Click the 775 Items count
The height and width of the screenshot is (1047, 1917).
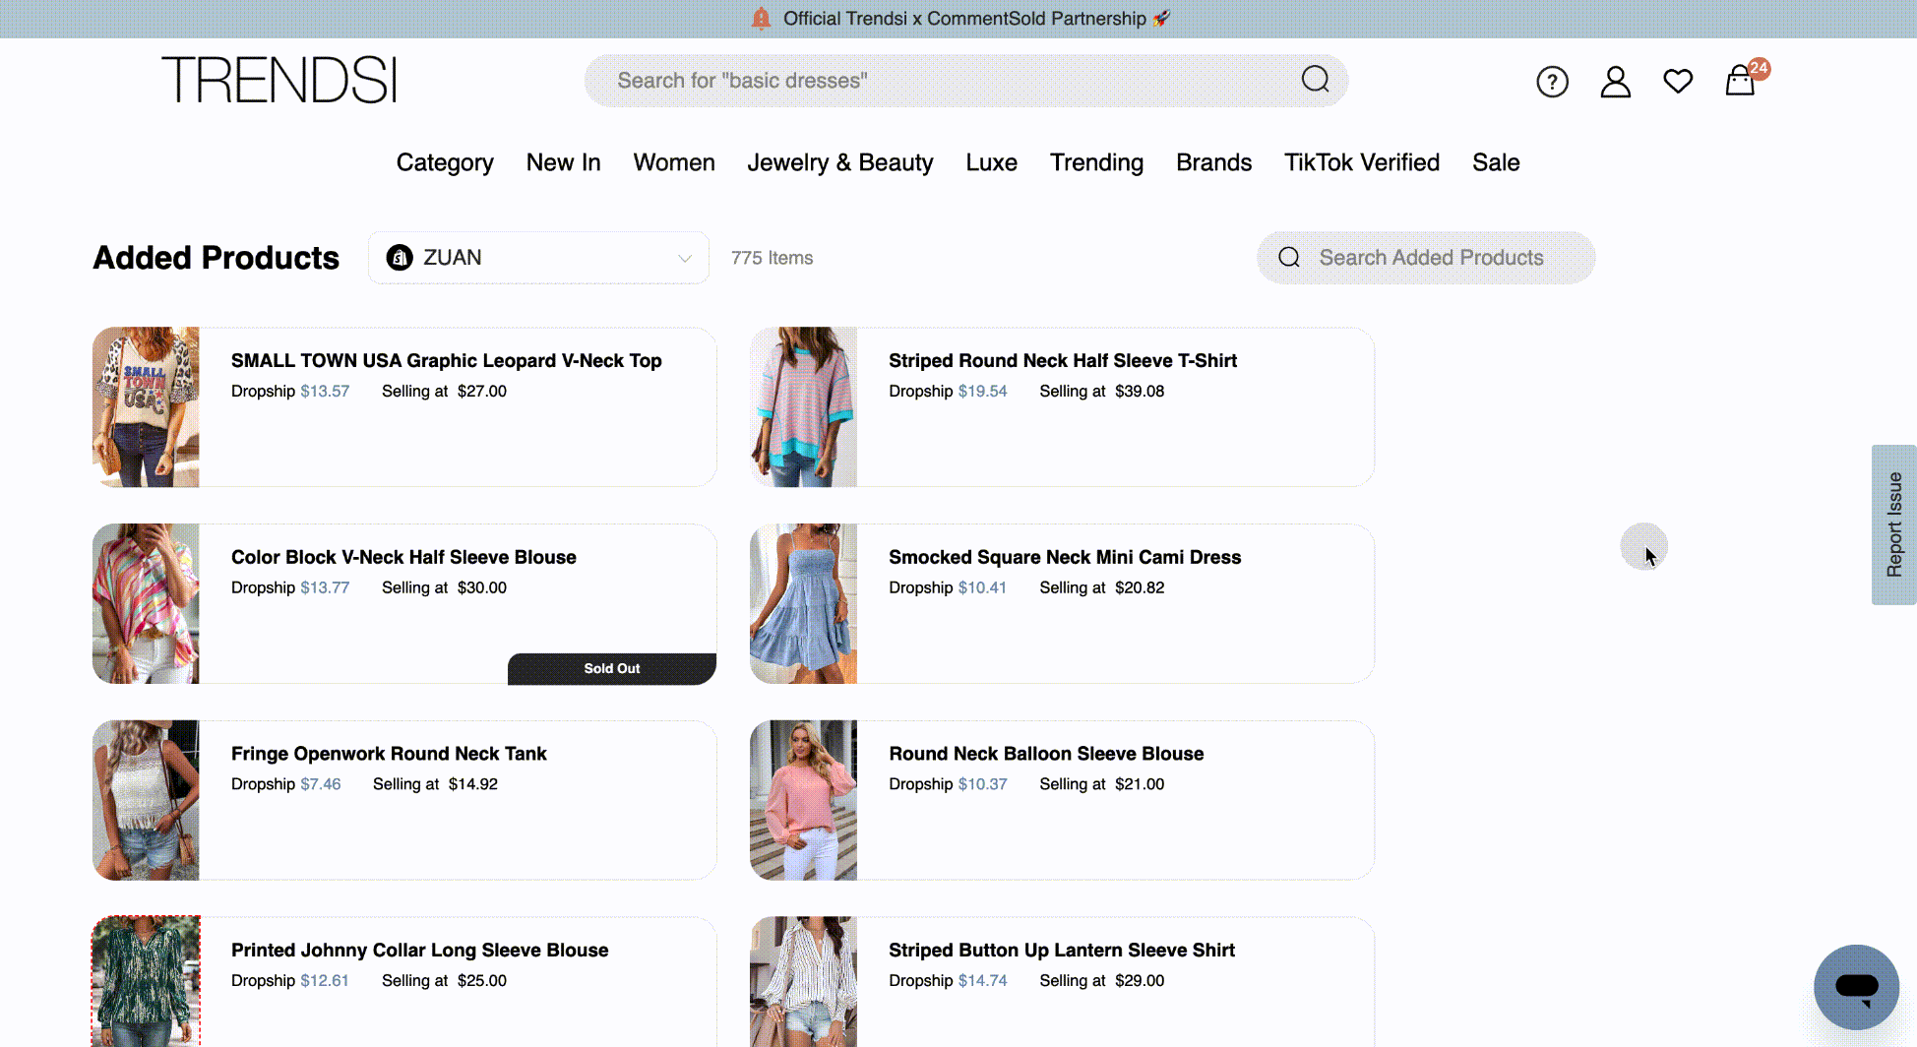[772, 258]
